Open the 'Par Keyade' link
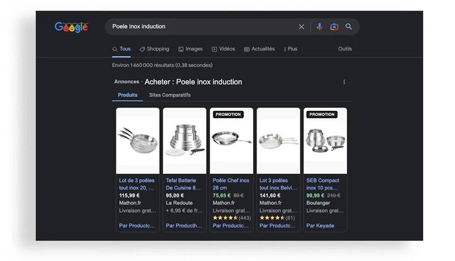The width and height of the screenshot is (455, 261). [320, 226]
